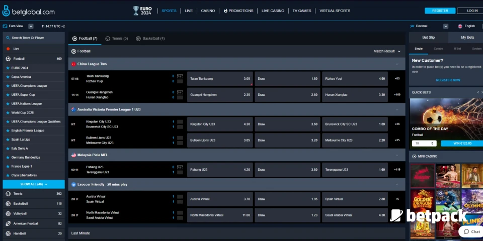Open VIRTUAL SPORTS in top navigation
The image size is (483, 241).
click(335, 11)
